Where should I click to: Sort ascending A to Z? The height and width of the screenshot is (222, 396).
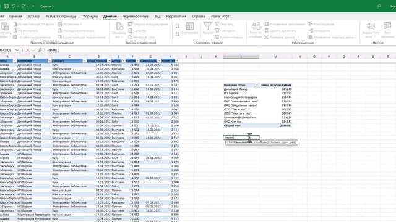(x=178, y=26)
